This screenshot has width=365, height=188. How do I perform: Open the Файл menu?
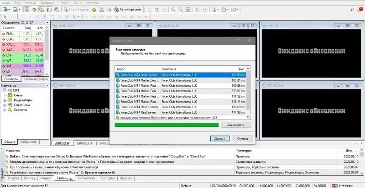(x=5, y=3)
